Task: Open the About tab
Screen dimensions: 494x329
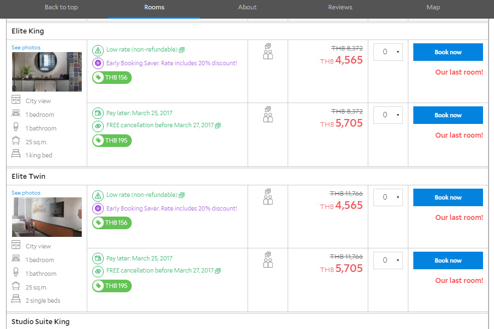Action: pos(247,8)
